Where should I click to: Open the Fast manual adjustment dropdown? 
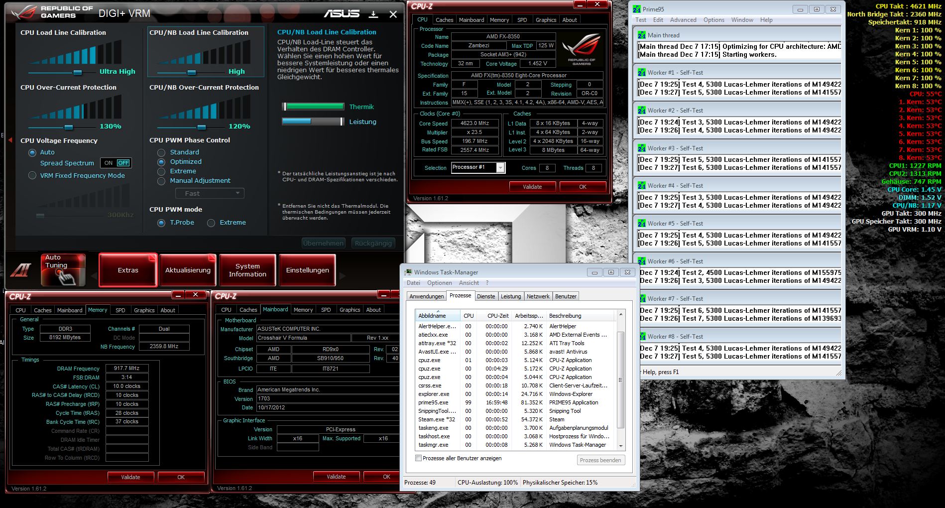[x=210, y=193]
